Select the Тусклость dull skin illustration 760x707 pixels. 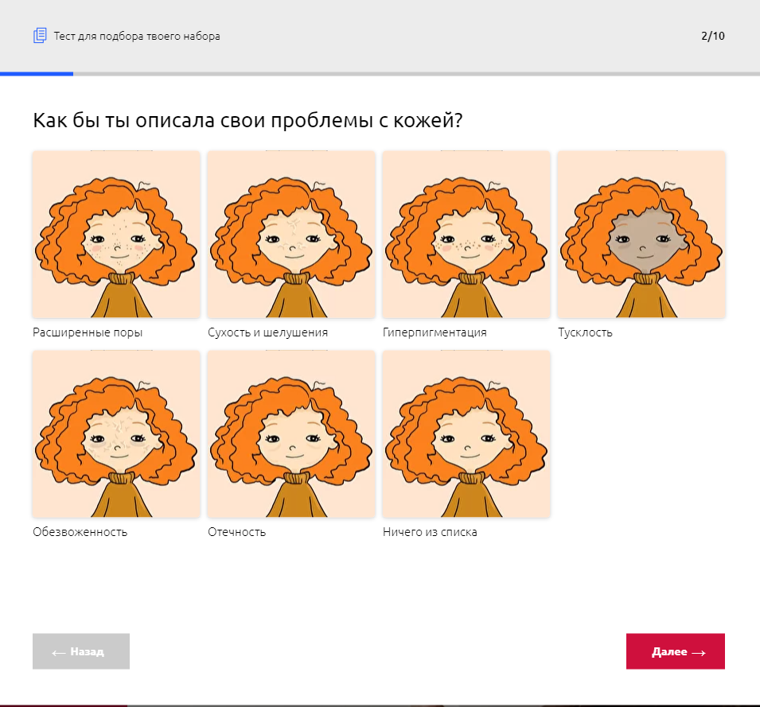[x=641, y=235]
